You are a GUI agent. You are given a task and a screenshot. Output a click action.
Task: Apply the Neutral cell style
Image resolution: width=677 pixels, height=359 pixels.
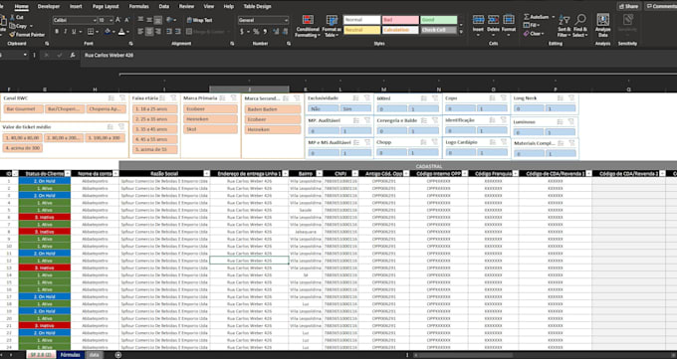(x=361, y=30)
